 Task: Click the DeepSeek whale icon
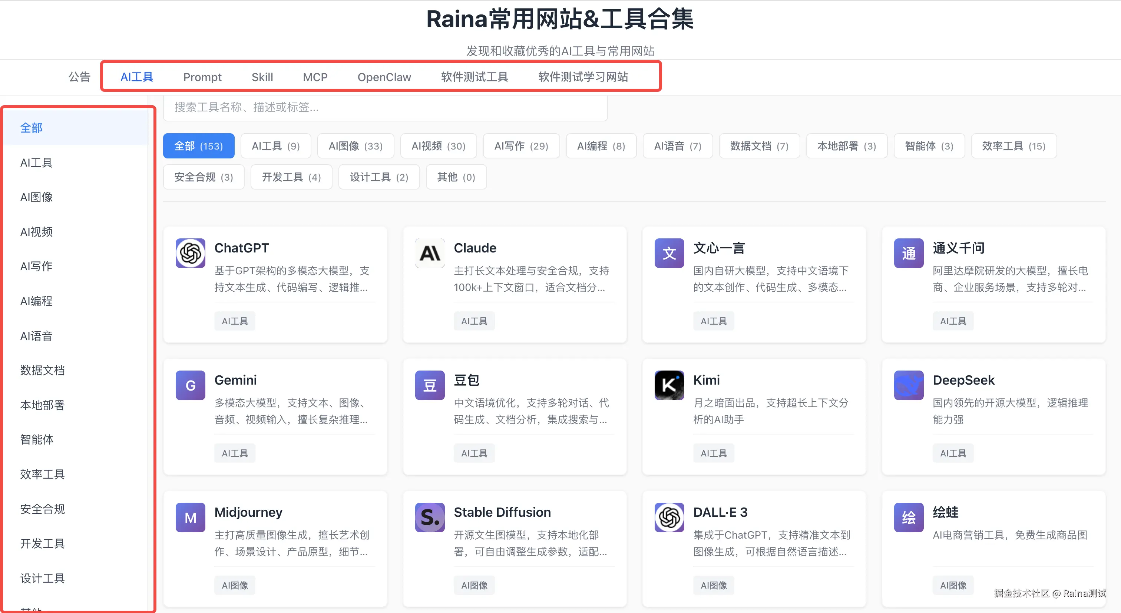click(x=908, y=385)
